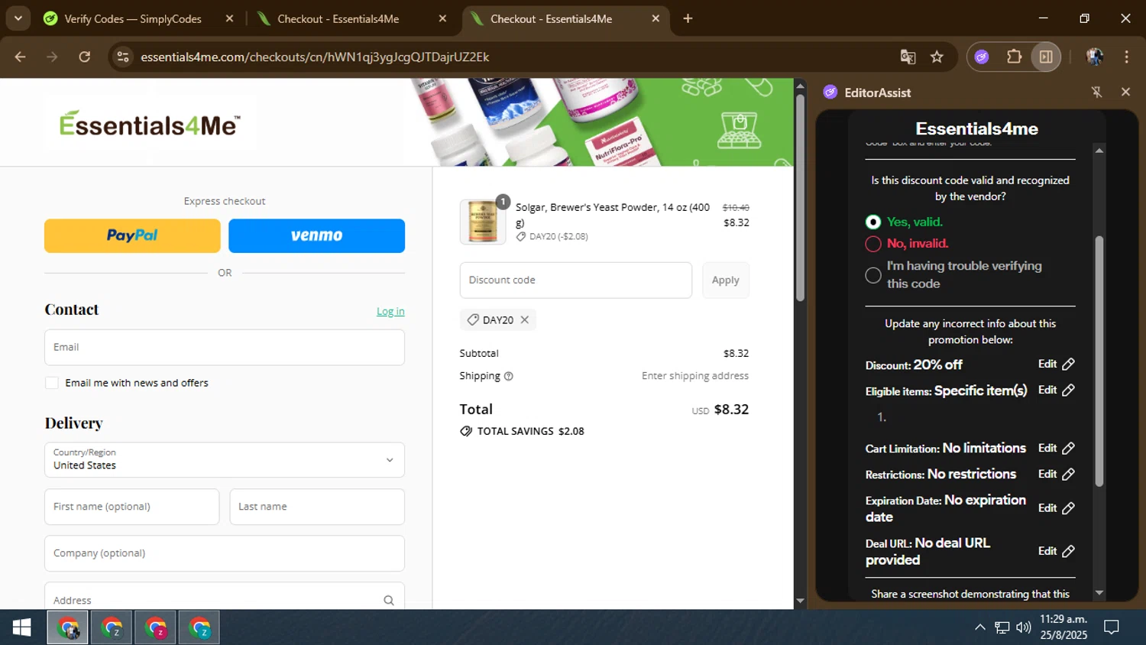
Task: Edit the Cart Limitation field
Action: (x=1057, y=449)
